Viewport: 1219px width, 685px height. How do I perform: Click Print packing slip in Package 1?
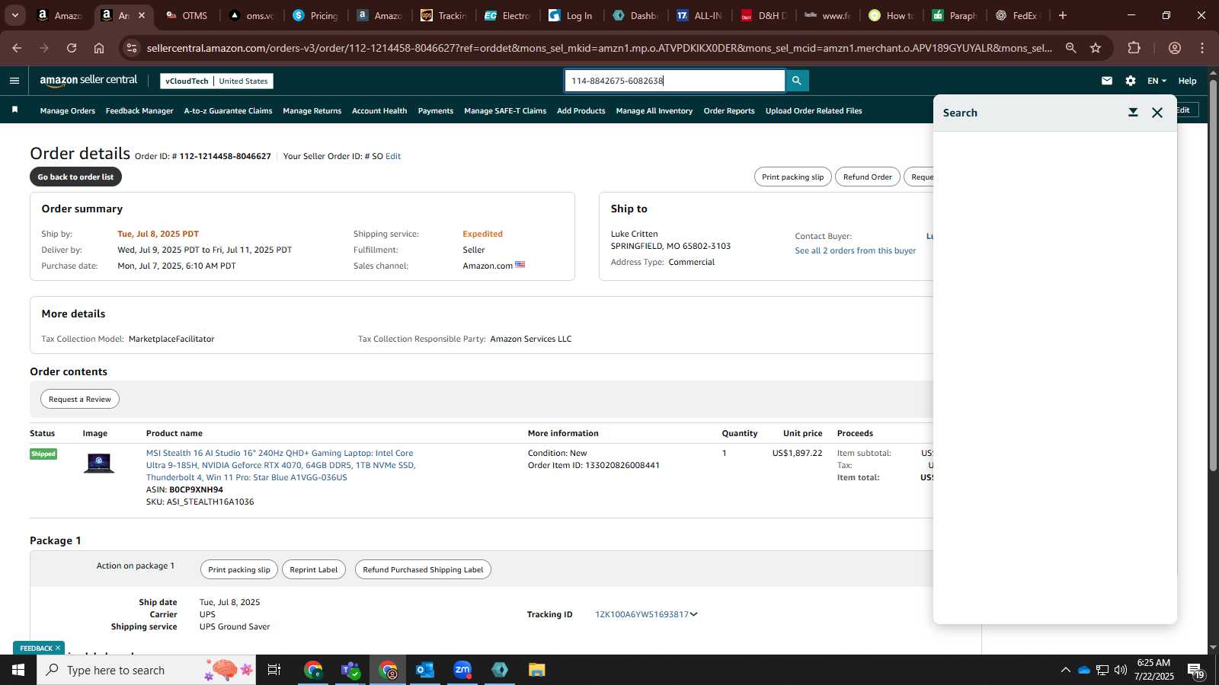pos(238,569)
